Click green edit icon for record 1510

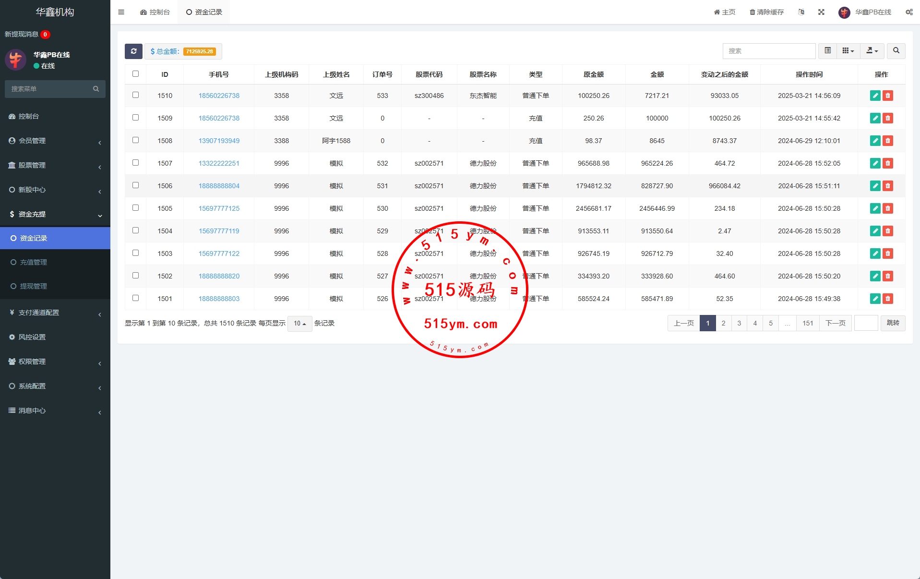(x=875, y=96)
